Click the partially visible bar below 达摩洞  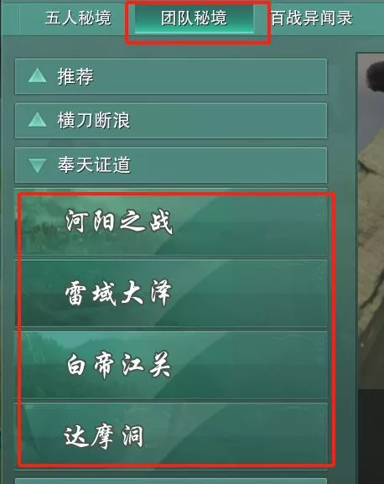coord(171,481)
